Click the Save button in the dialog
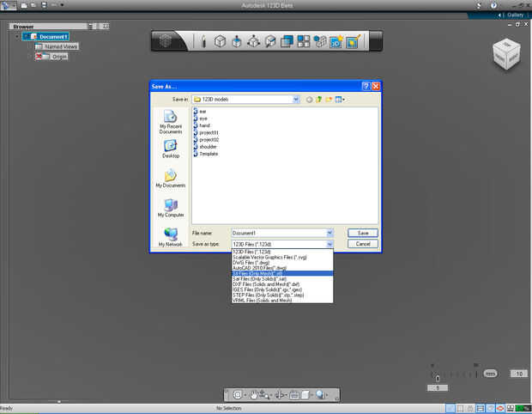This screenshot has width=532, height=414. 363,233
